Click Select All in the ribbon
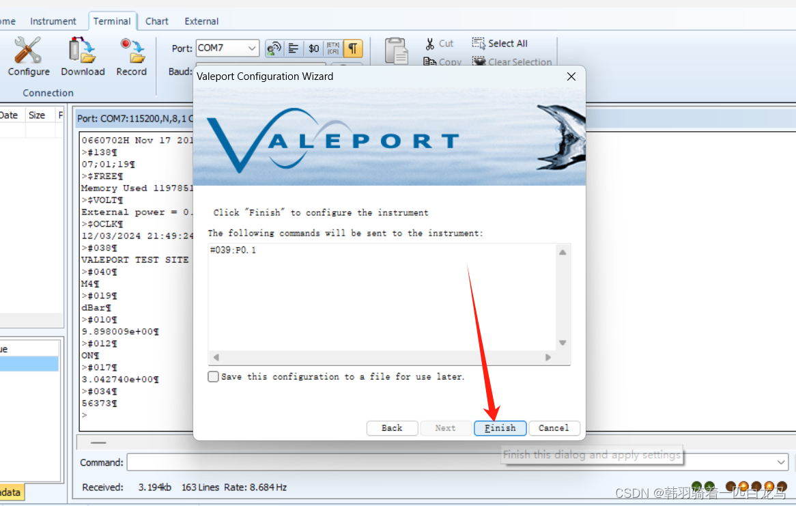 click(500, 44)
